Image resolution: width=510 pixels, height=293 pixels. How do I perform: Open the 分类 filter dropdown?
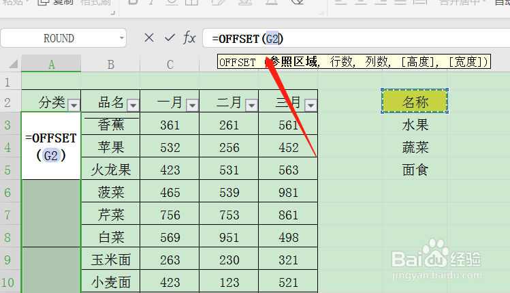pos(74,105)
